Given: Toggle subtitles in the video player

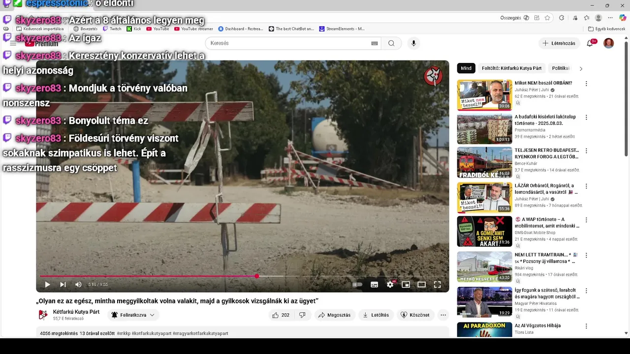Looking at the screenshot, I should 374,285.
